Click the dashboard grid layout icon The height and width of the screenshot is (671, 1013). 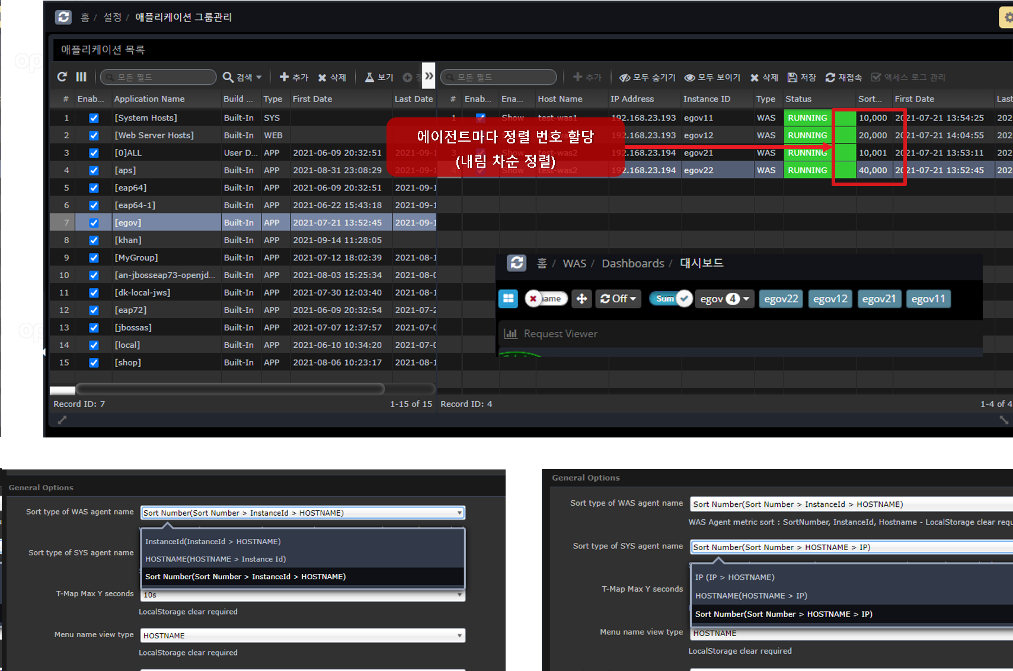[x=508, y=299]
